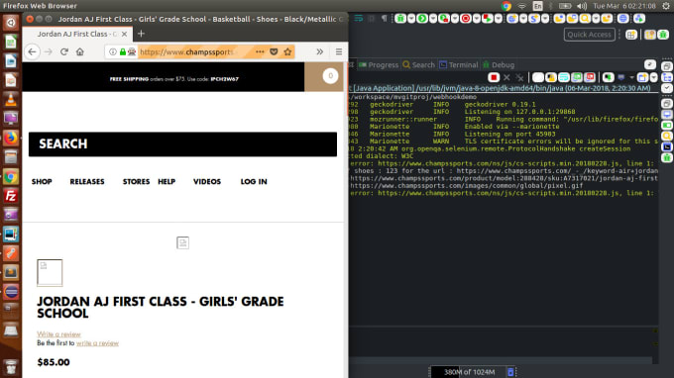Open the Firefox hamburger menu
674x378 pixels.
[339, 51]
